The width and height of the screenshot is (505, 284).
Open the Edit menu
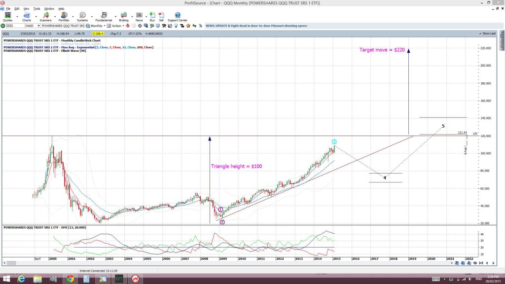click(17, 9)
